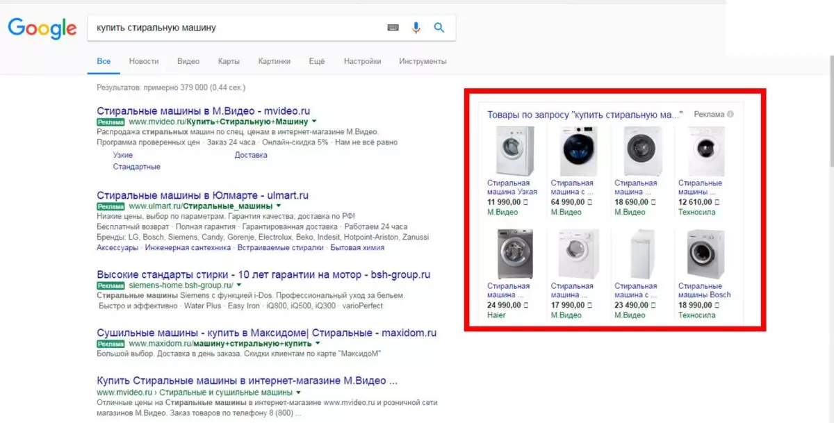
Task: Expand the dropdown arrow after maxidom.ru ad URL
Action: [318, 343]
